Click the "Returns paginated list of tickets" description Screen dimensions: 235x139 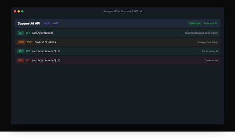(201, 33)
